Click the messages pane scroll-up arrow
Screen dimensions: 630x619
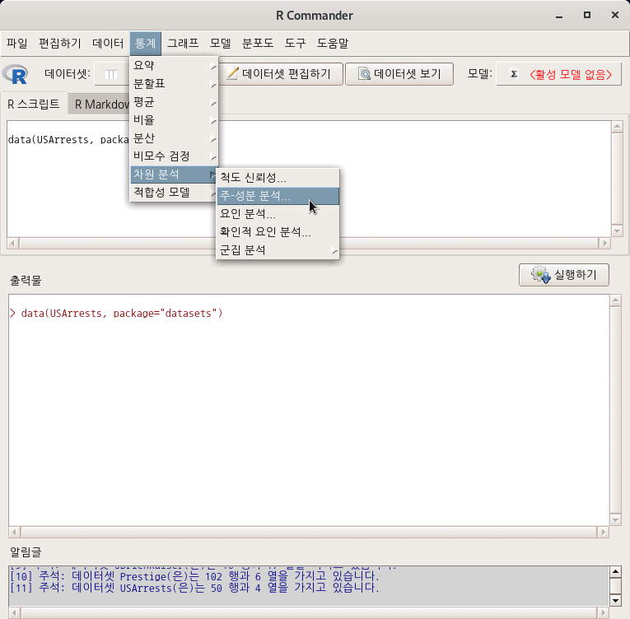615,571
